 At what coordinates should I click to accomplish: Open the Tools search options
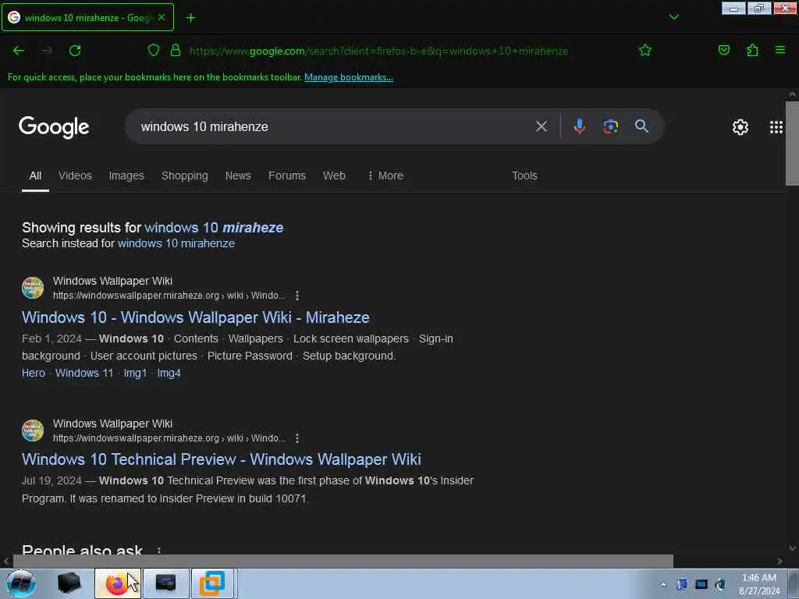tap(524, 175)
